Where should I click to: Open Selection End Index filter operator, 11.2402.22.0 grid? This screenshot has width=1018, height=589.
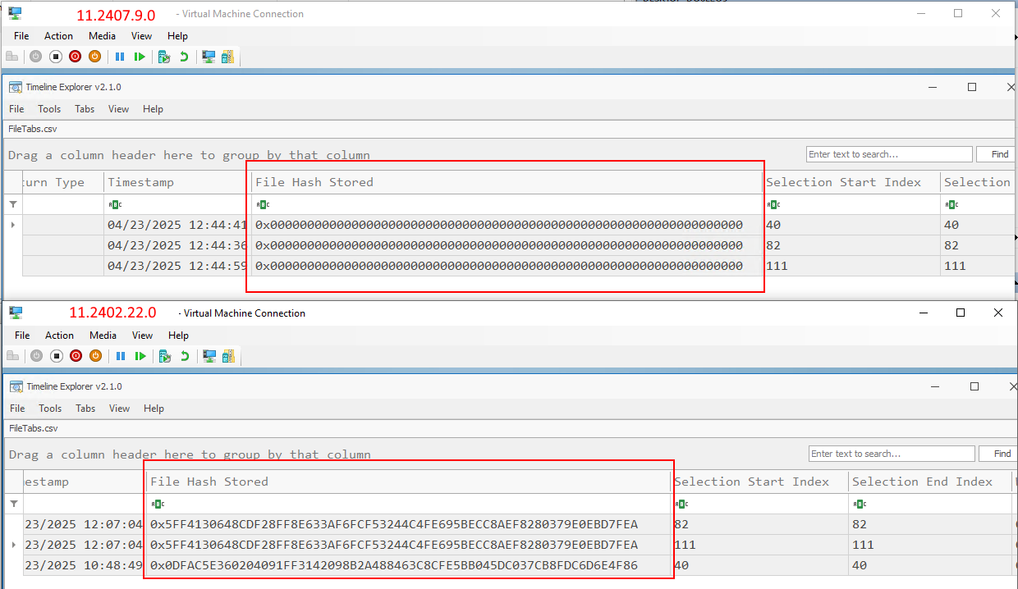[x=859, y=504]
